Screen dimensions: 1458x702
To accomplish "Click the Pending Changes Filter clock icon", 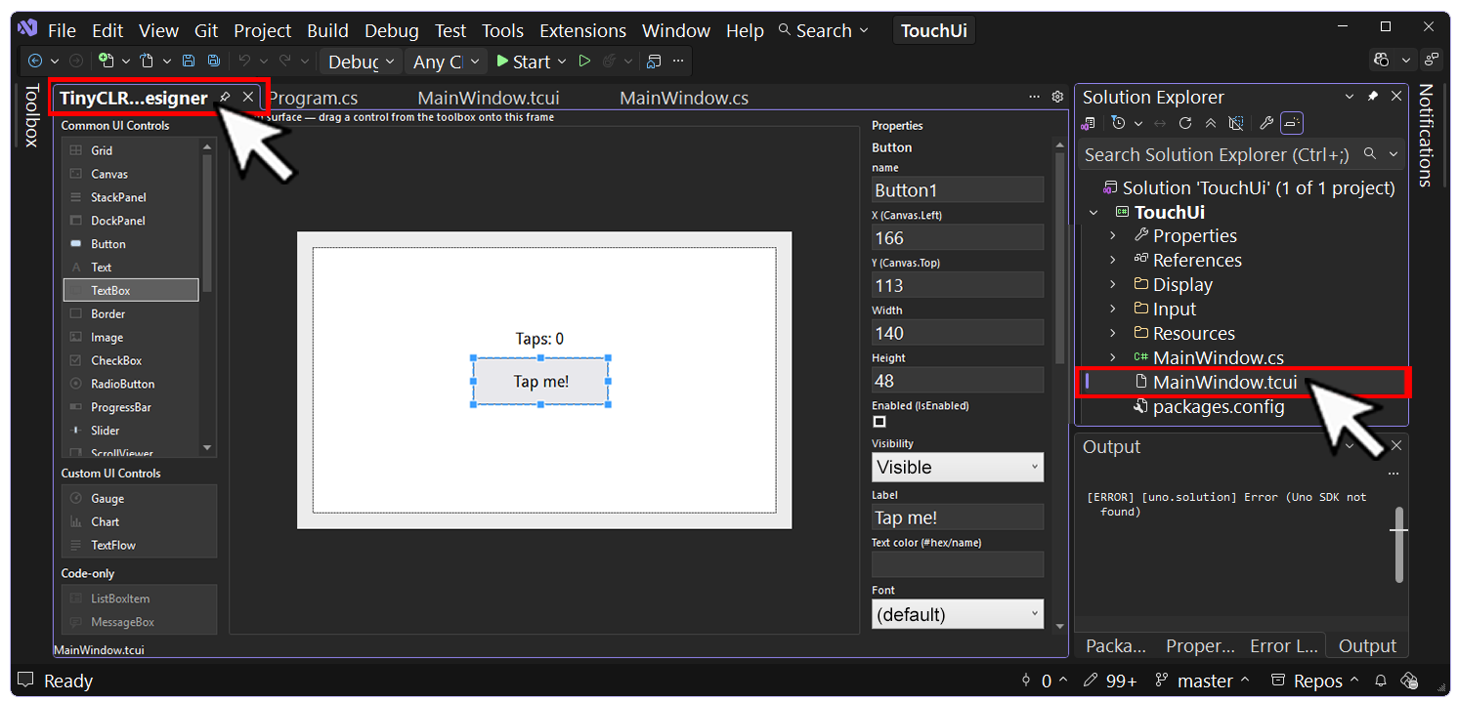I will [1118, 123].
